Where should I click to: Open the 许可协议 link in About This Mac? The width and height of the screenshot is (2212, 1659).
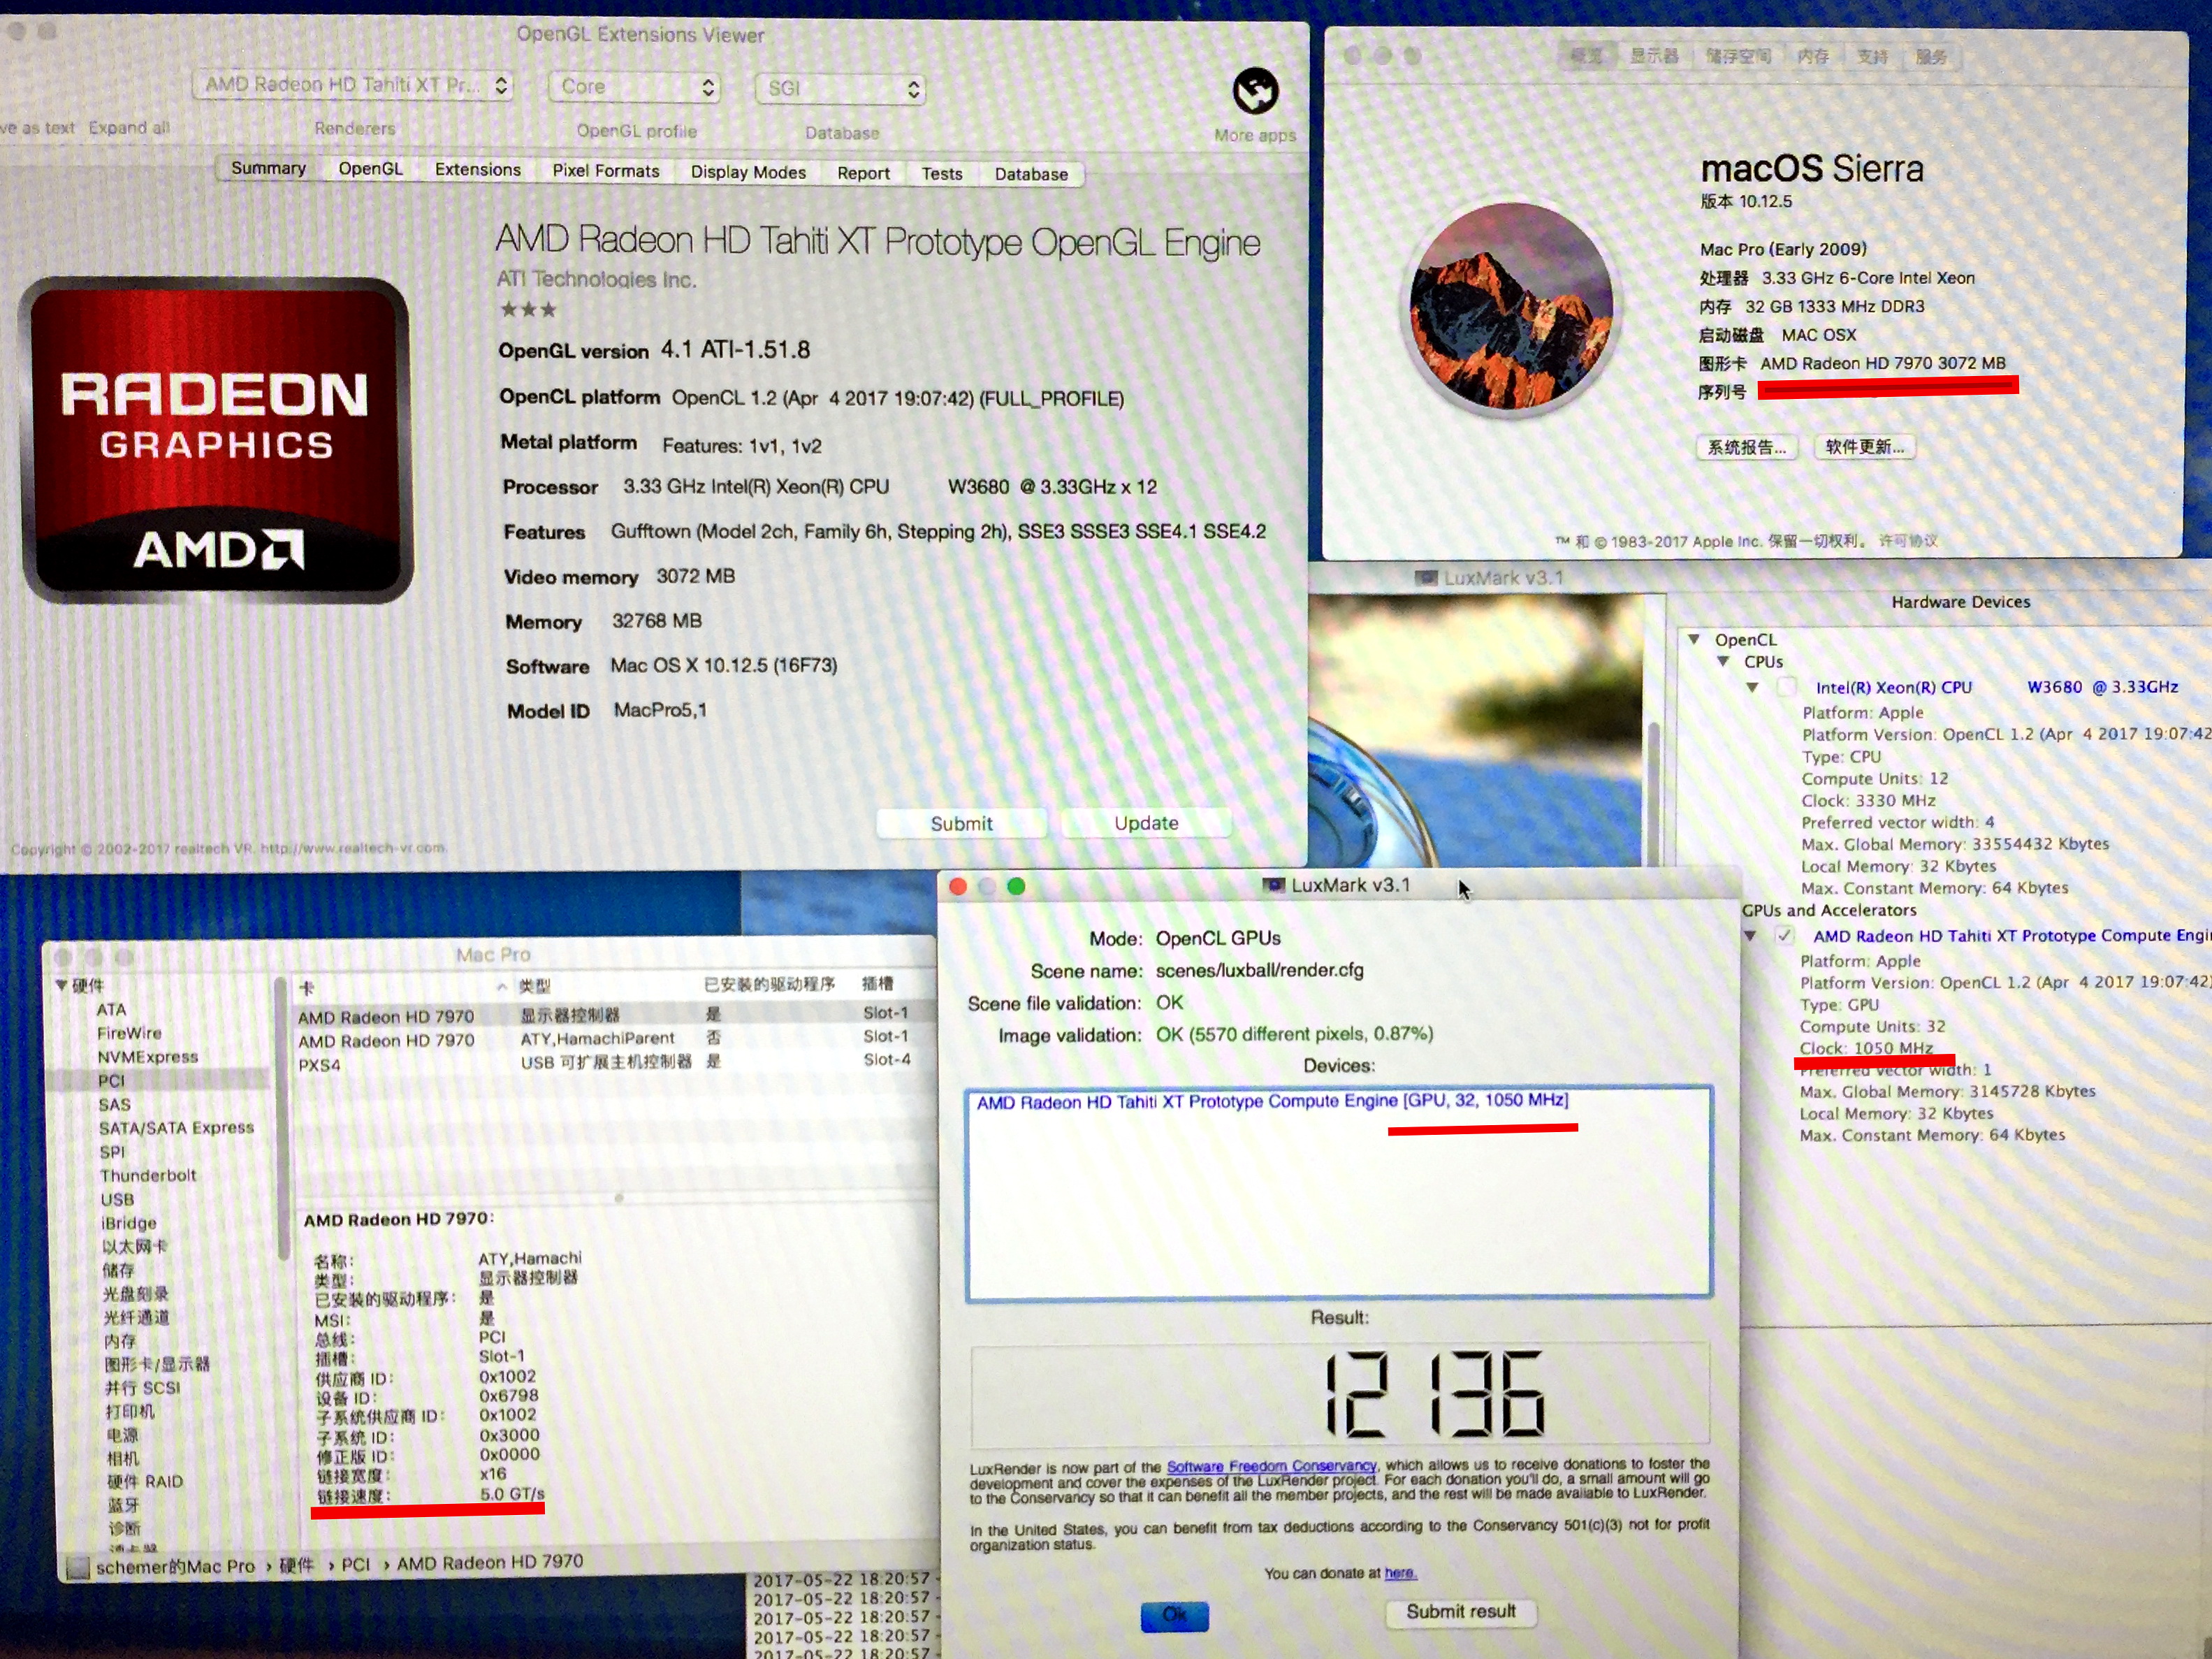(1908, 541)
